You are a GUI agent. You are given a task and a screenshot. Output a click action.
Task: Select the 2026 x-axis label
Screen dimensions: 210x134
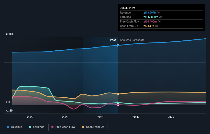[x=171, y=117]
